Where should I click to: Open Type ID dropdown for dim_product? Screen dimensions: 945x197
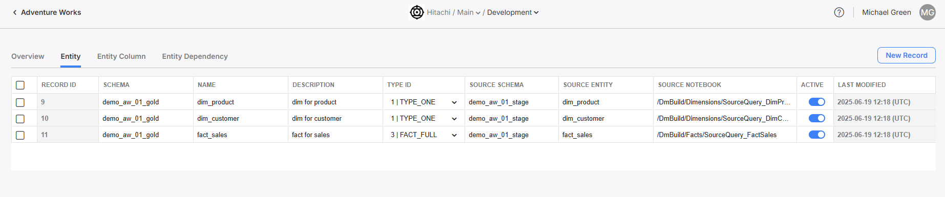tap(424, 102)
